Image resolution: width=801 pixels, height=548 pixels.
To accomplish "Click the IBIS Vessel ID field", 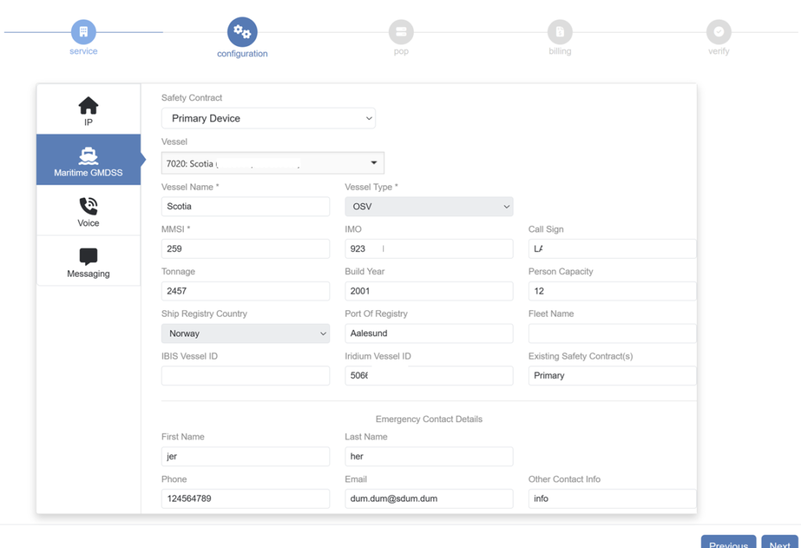I will tap(246, 376).
